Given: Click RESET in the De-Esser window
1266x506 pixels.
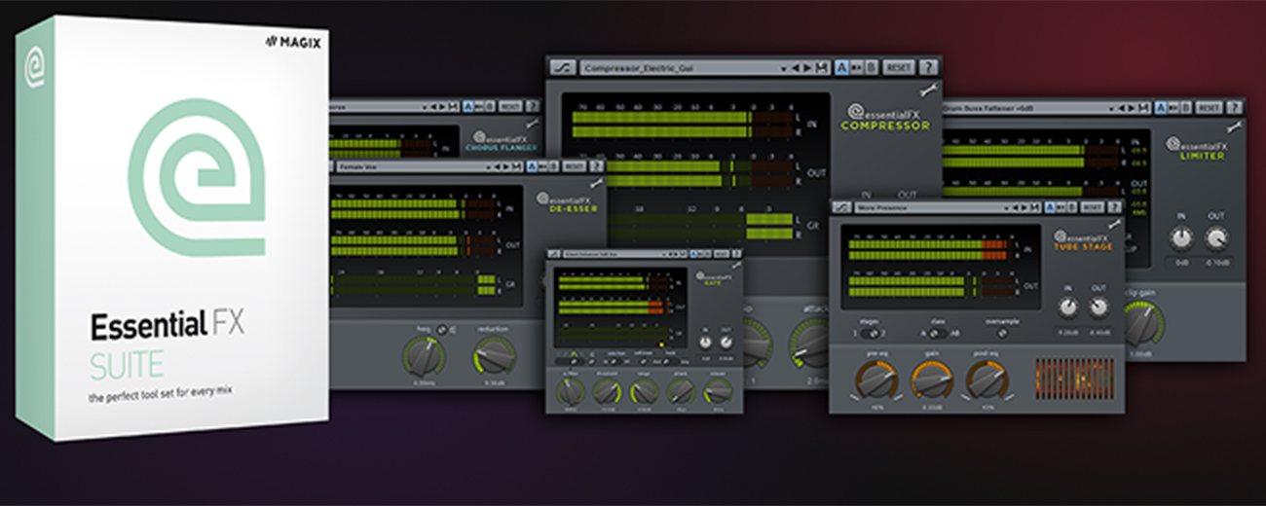Looking at the screenshot, I should (574, 166).
